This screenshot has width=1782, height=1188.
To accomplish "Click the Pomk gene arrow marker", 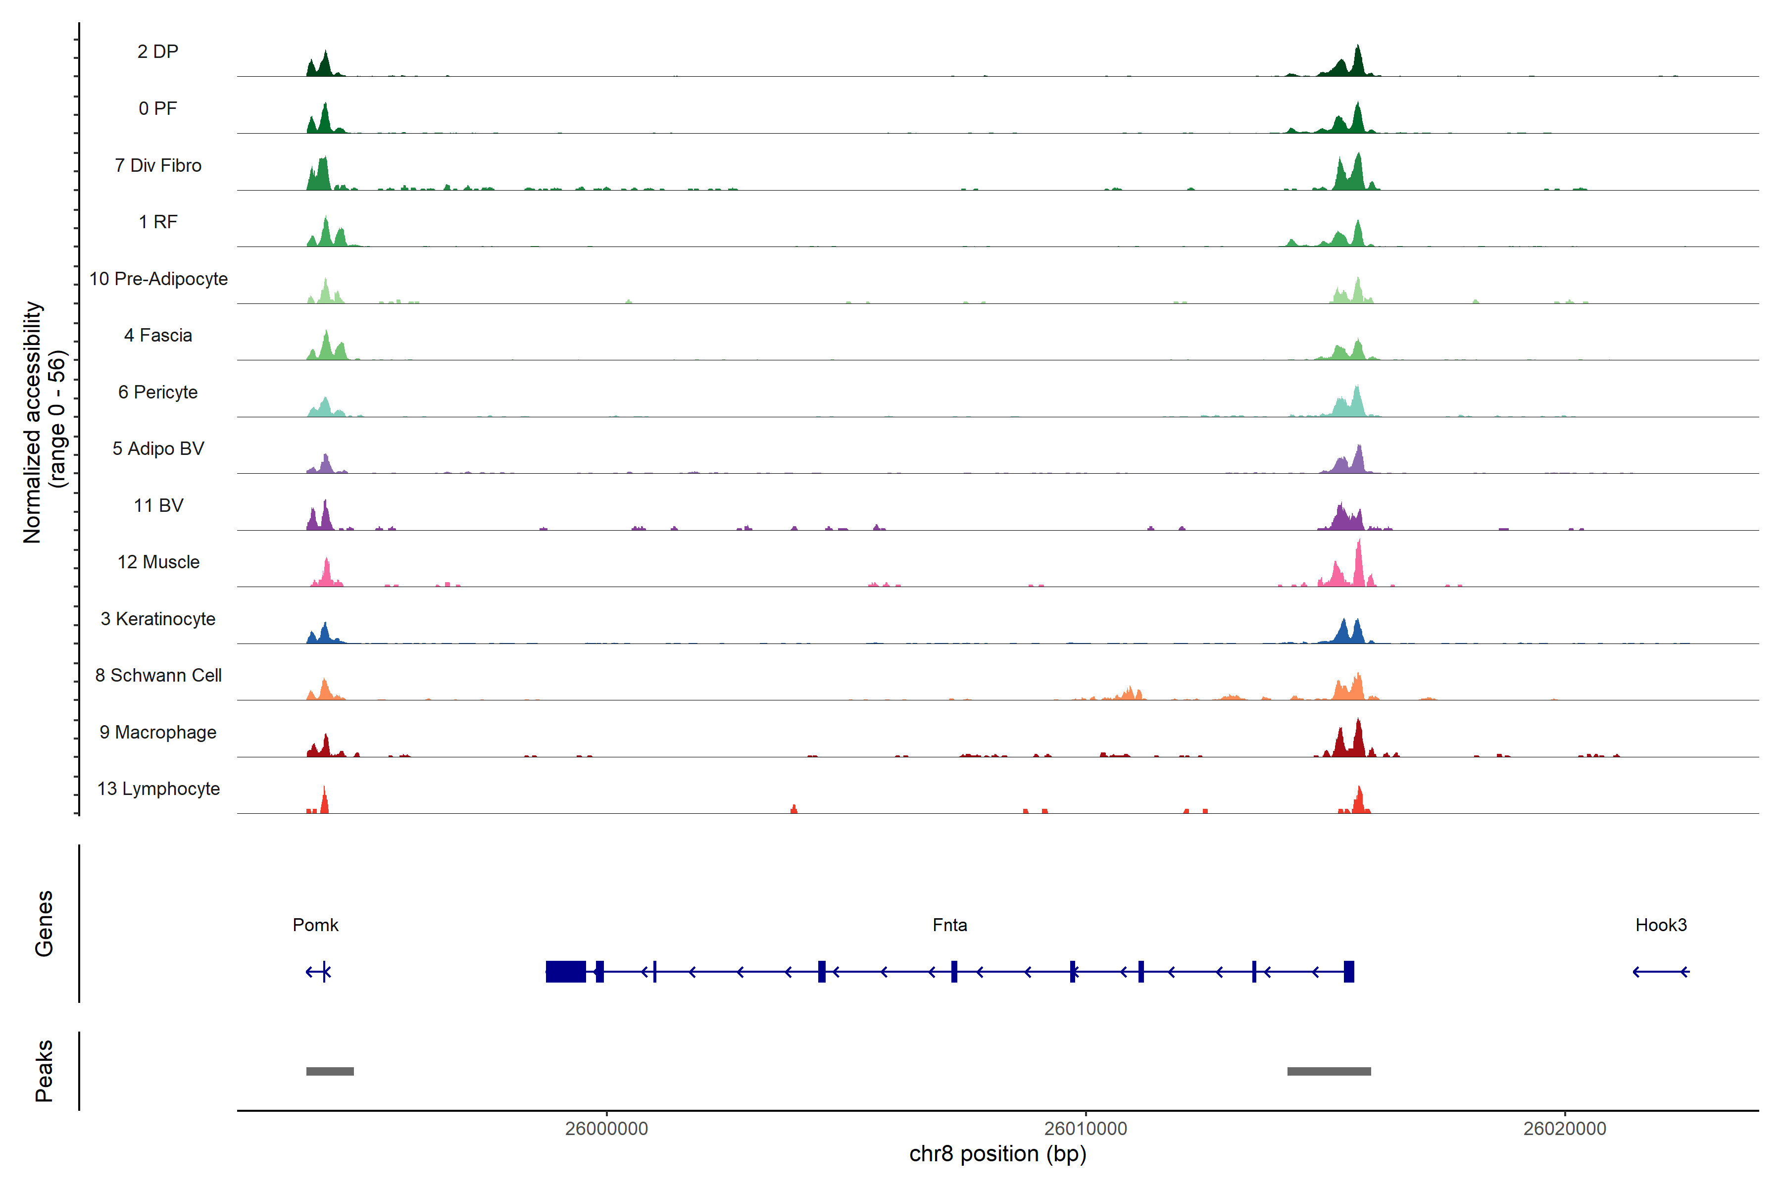I will [x=319, y=971].
